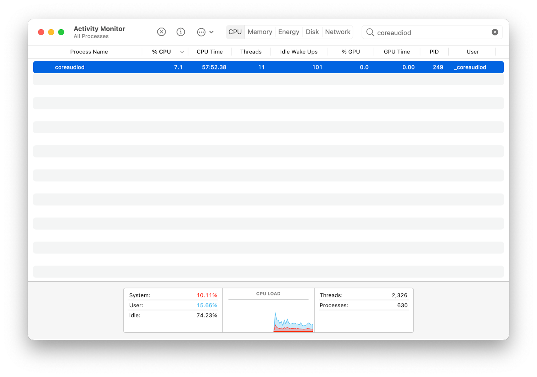Minimize window with the yellow button
The image size is (537, 377).
(x=51, y=32)
